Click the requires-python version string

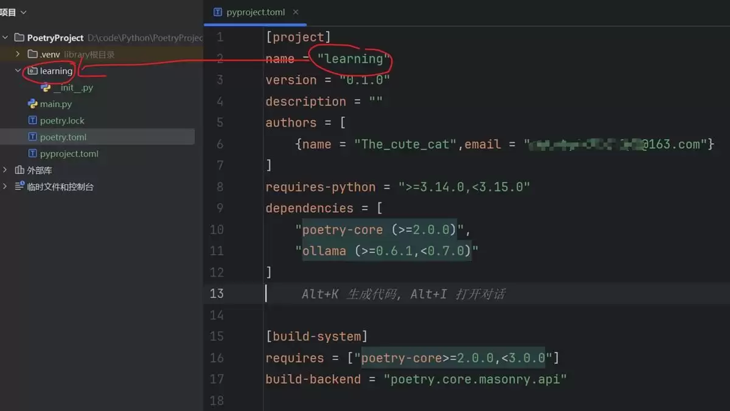pyautogui.click(x=464, y=187)
